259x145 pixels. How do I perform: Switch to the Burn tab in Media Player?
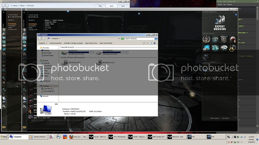coord(112,6)
